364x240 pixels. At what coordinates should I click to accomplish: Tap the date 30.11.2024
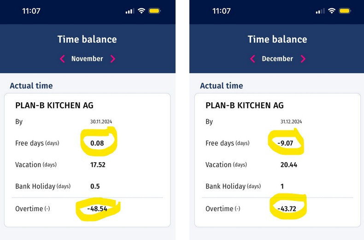point(101,122)
